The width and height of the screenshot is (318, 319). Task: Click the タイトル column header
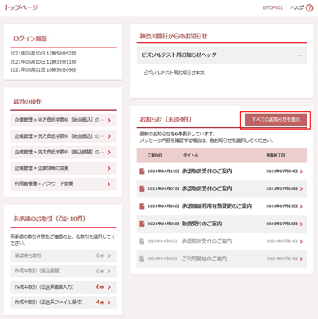click(x=191, y=155)
